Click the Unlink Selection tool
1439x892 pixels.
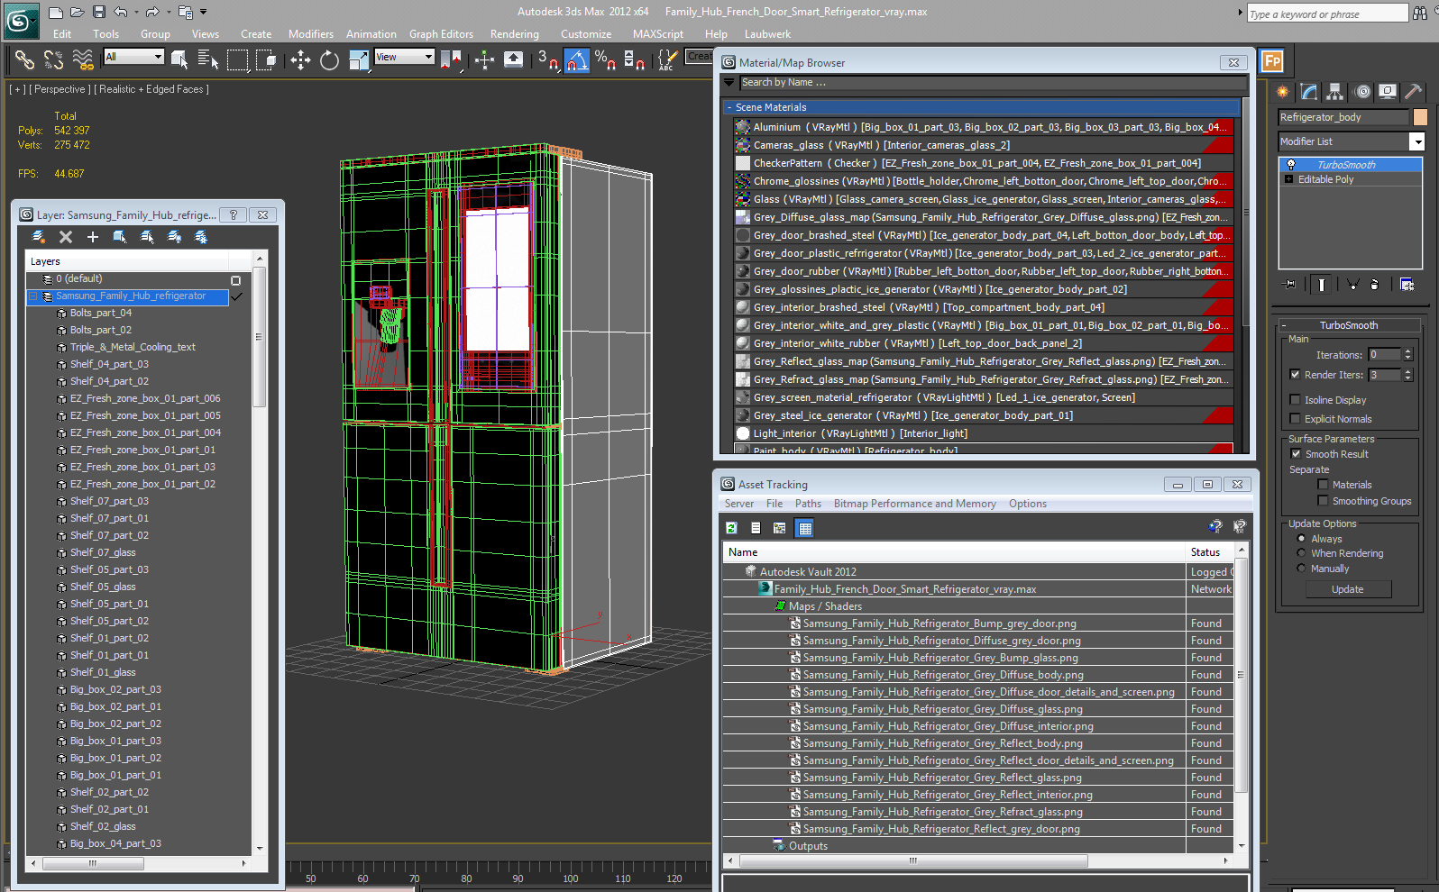[54, 60]
